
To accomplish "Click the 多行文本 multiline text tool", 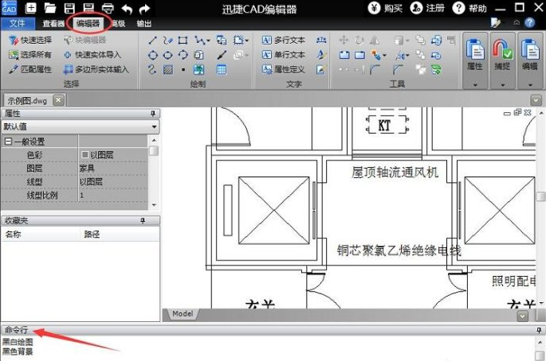I will [284, 39].
